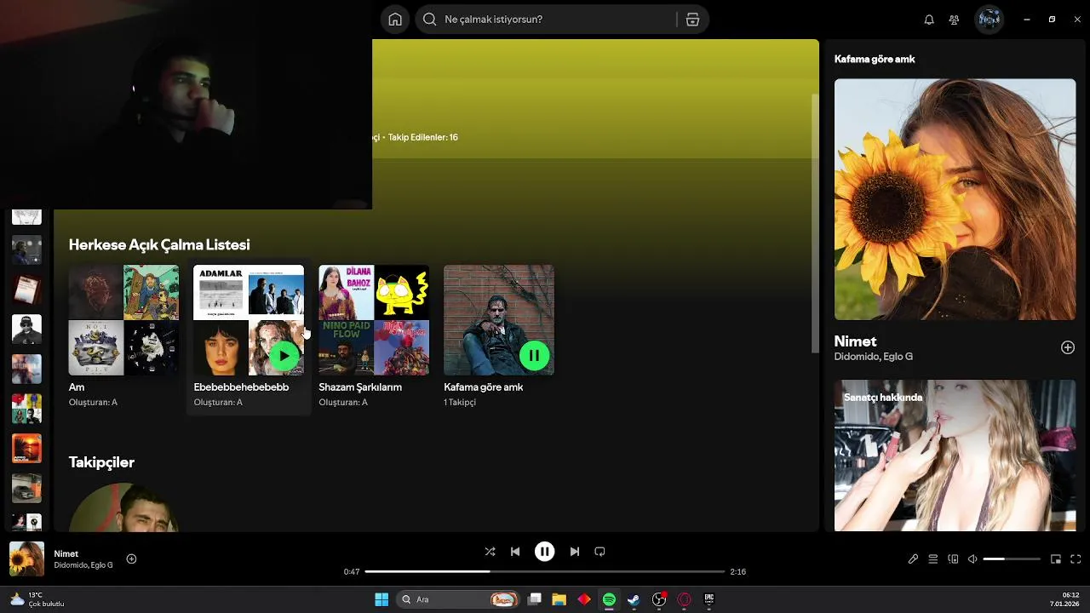
Task: Toggle repeat mode
Action: (599, 552)
